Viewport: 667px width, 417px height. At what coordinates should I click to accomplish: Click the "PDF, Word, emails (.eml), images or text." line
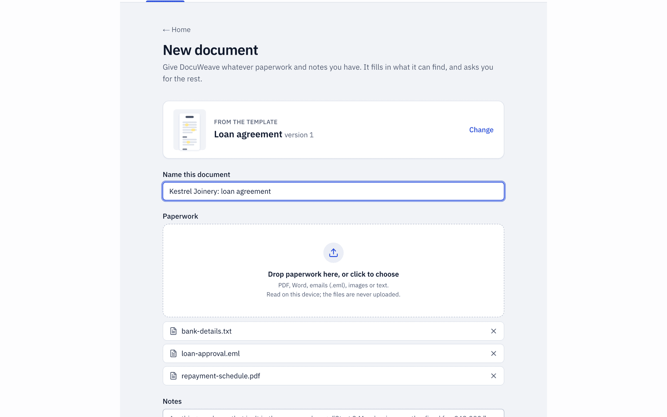pos(333,285)
